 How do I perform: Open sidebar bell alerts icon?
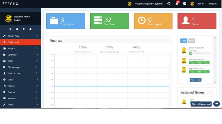click(24, 29)
